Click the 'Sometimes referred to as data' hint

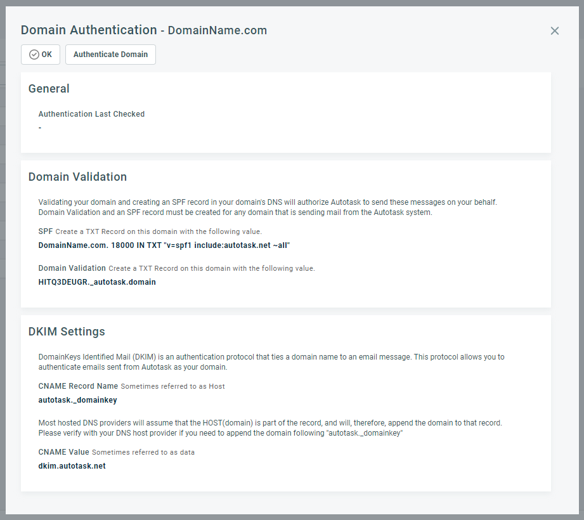click(143, 452)
